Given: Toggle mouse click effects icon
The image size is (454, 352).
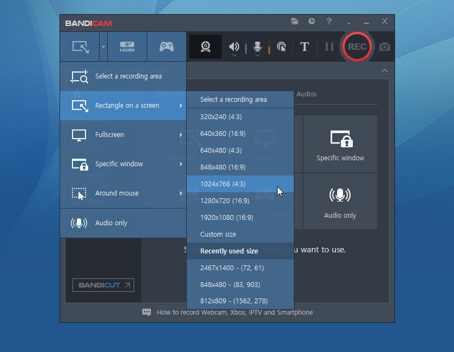Looking at the screenshot, I should (281, 47).
